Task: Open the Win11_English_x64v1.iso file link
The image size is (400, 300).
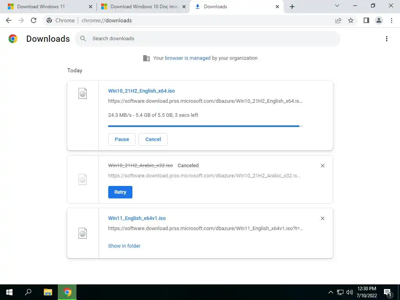Action: pos(137,218)
